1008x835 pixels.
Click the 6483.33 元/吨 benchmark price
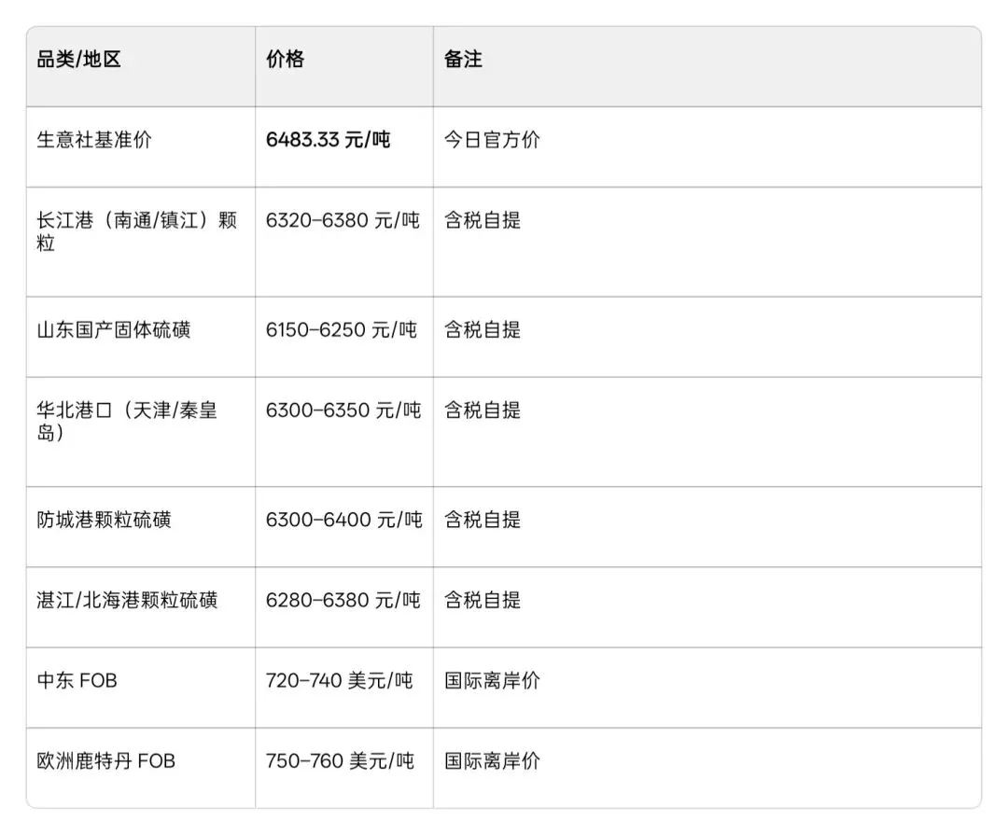click(x=328, y=140)
